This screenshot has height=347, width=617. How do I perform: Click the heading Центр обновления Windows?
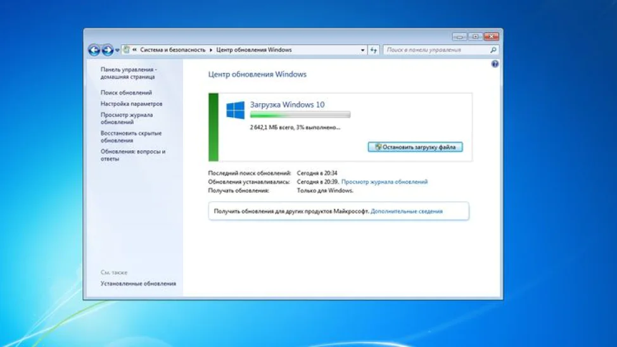[257, 74]
